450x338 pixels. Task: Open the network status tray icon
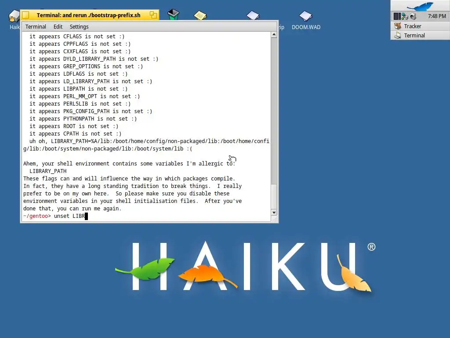pos(405,16)
